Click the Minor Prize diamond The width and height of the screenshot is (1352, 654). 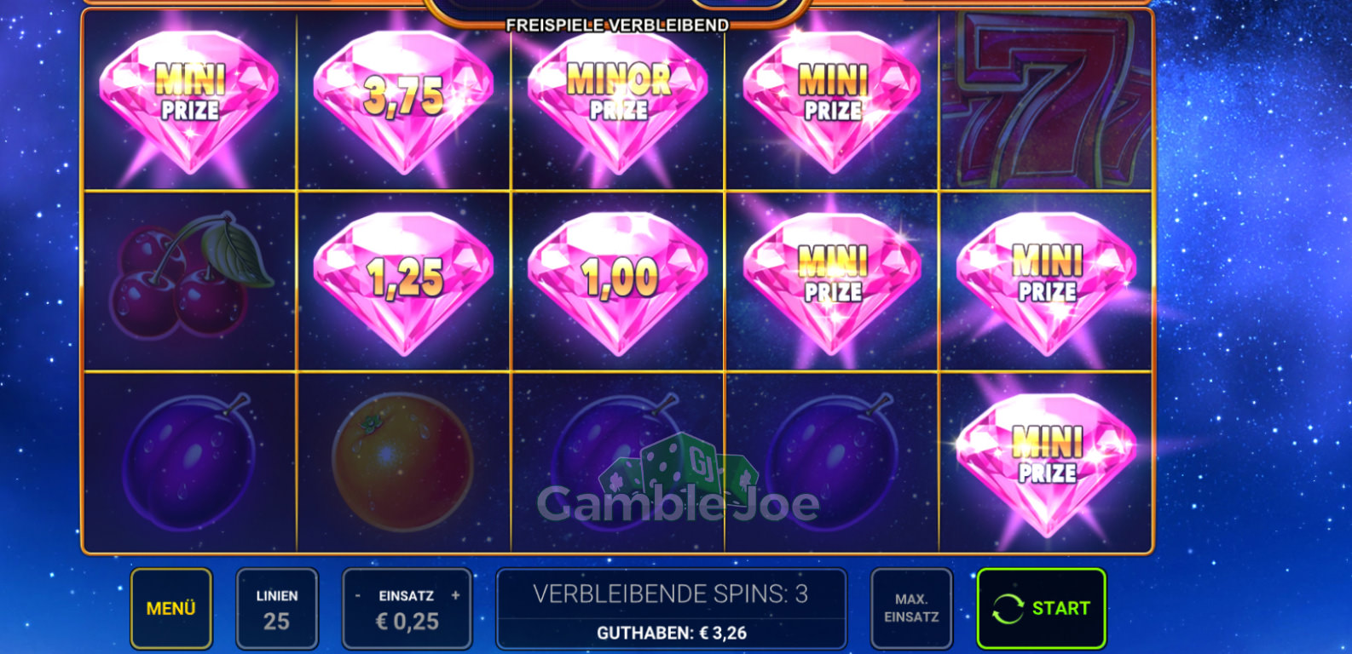click(x=618, y=102)
